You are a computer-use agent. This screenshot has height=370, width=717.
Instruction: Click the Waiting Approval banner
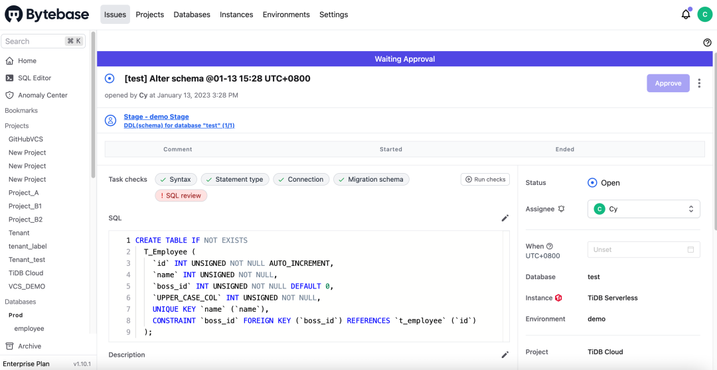(405, 59)
